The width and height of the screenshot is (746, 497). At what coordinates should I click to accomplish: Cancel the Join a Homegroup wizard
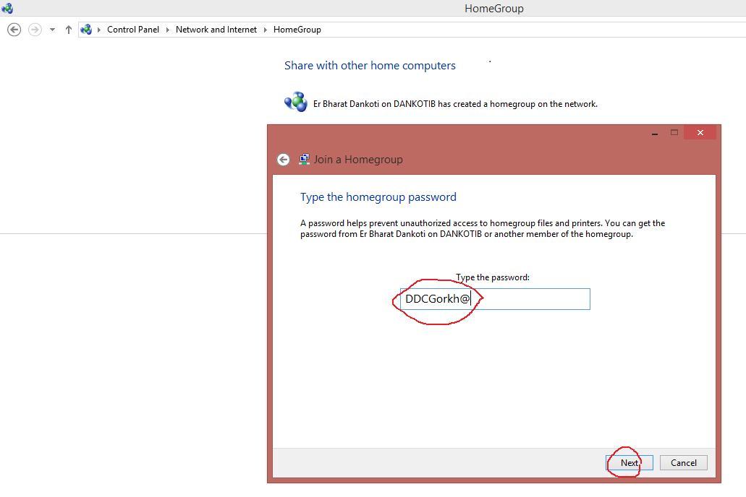point(683,463)
